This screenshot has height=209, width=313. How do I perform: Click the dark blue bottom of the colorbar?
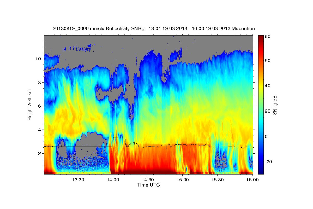[x=261, y=171]
